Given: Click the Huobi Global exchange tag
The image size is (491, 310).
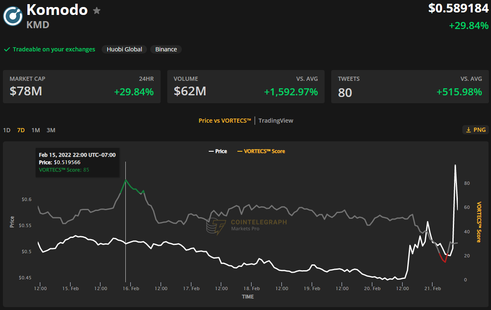Looking at the screenshot, I should [x=124, y=49].
